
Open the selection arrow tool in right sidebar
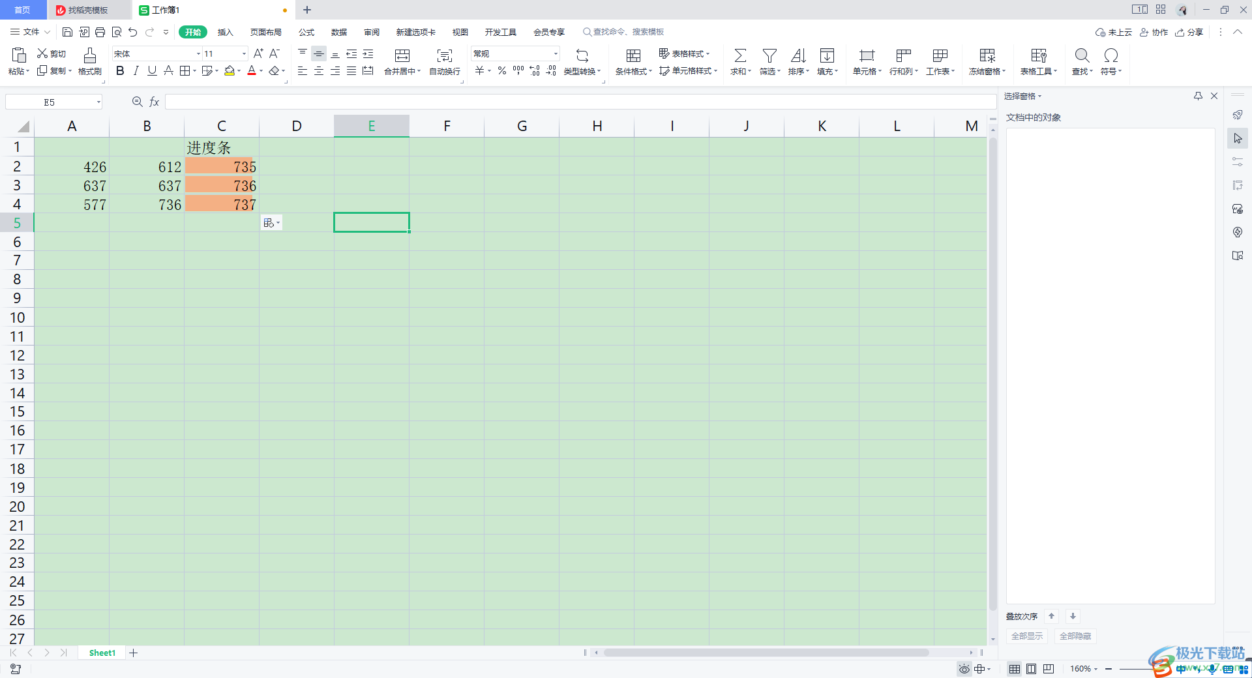[x=1238, y=138]
